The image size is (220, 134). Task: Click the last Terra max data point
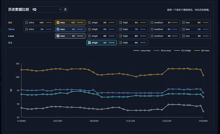click(x=203, y=93)
